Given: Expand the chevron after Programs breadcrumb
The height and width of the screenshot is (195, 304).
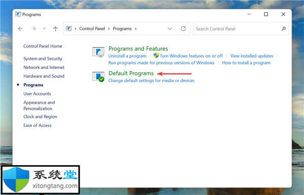Looking at the screenshot, I should pyautogui.click(x=136, y=29).
